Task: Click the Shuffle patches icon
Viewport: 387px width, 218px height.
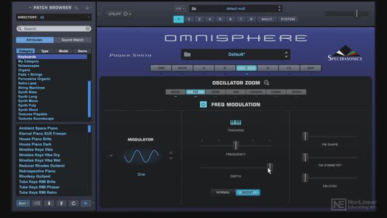Action: coord(37,203)
